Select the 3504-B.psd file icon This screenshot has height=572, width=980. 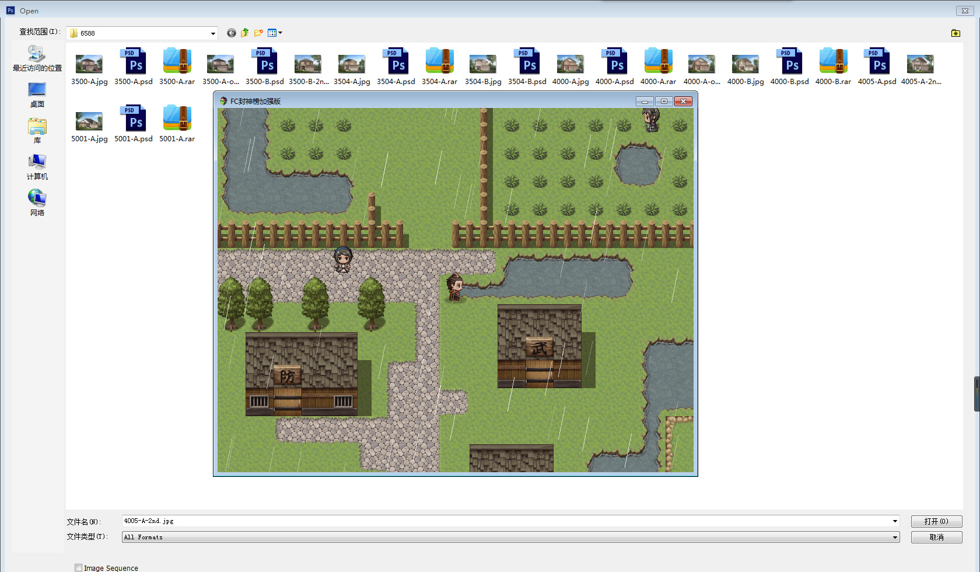tap(527, 61)
